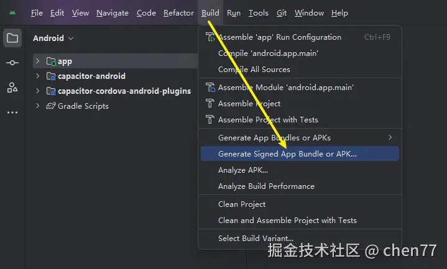Open Generate App Bundles or APKs submenu
This screenshot has width=447, height=269.
click(300, 138)
